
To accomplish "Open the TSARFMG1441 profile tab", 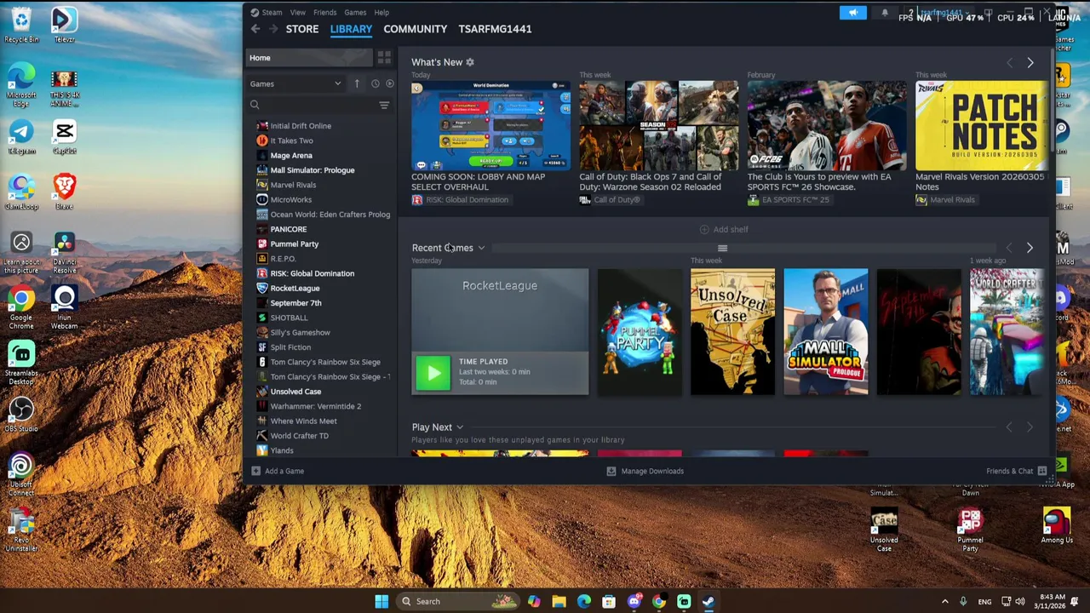I will [495, 29].
